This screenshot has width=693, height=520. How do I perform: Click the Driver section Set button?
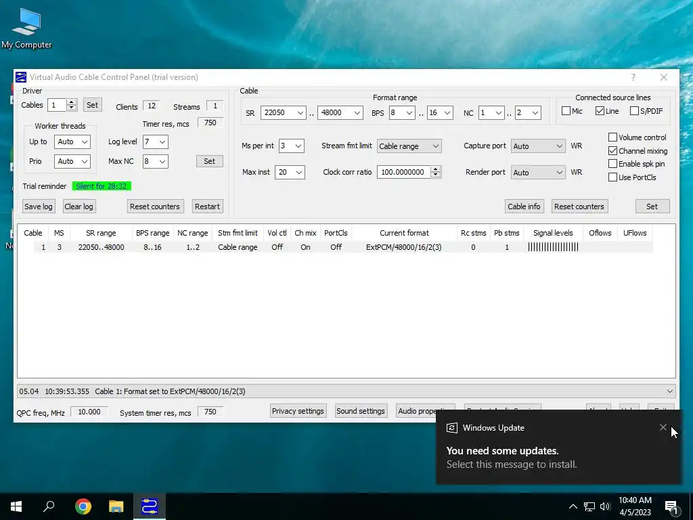(x=210, y=161)
